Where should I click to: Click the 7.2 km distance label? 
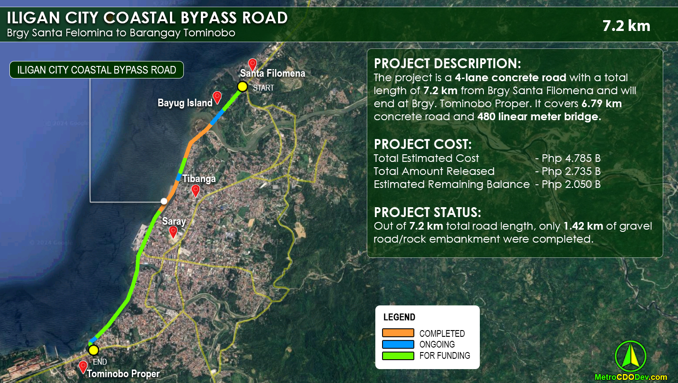coord(626,26)
